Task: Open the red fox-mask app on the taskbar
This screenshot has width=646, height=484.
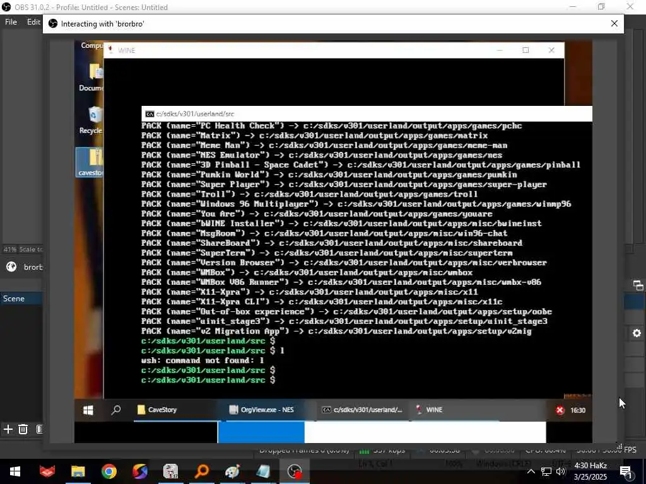Action: [x=47, y=471]
